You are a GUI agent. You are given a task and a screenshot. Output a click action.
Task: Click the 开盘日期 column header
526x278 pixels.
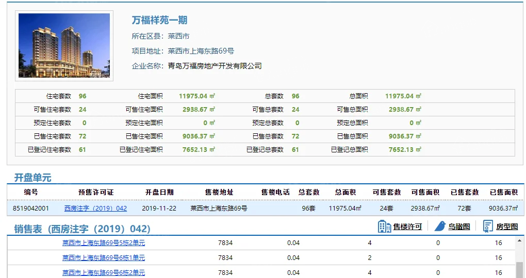pos(159,192)
